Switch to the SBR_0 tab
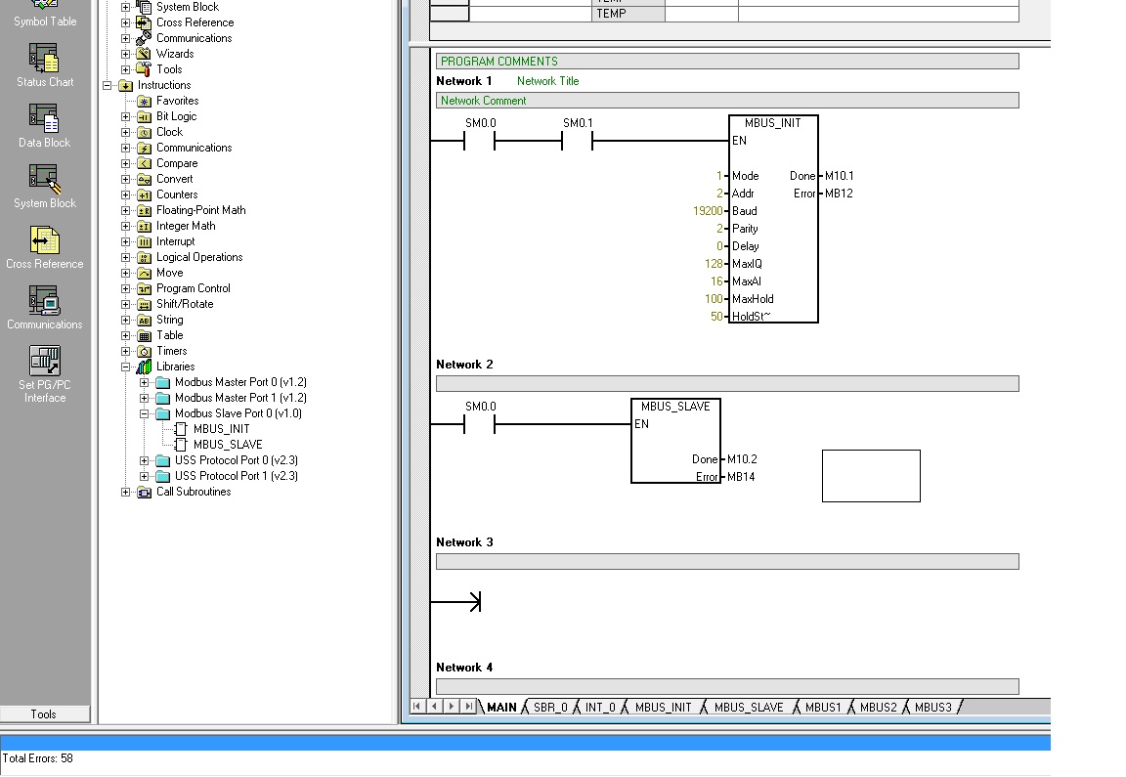 549,708
